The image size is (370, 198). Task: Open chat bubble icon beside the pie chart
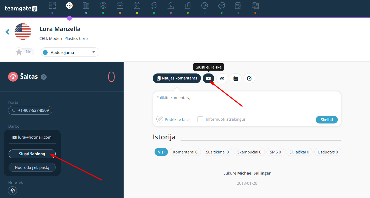click(x=221, y=5)
